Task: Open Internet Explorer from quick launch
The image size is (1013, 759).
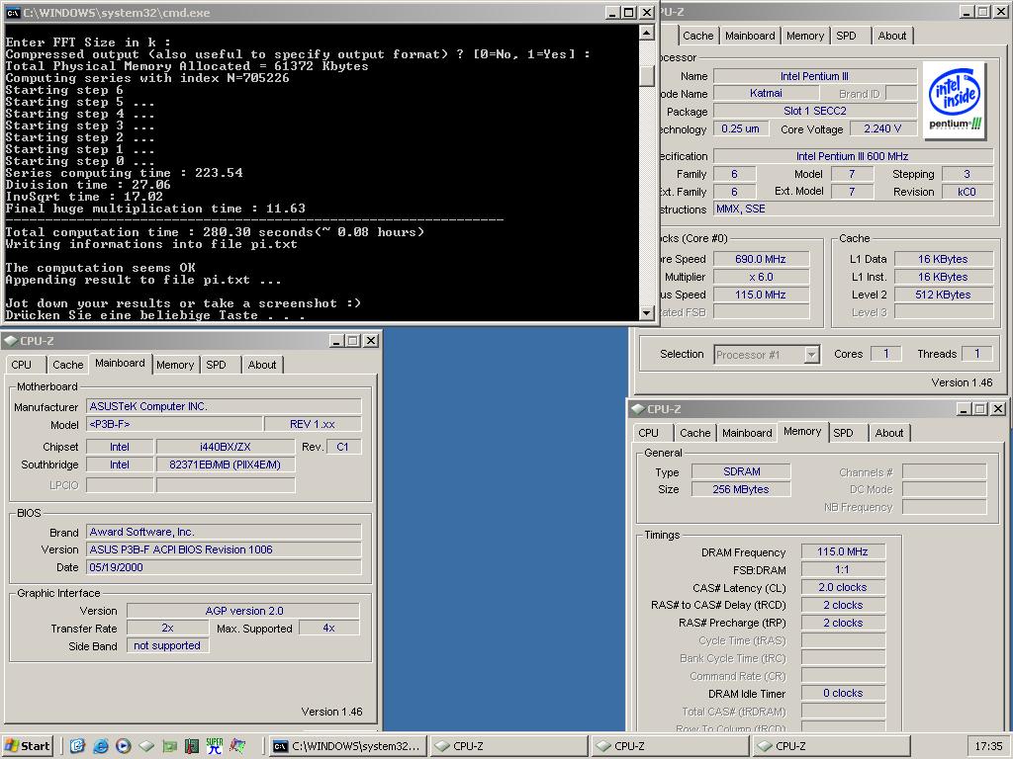Action: pyautogui.click(x=100, y=746)
